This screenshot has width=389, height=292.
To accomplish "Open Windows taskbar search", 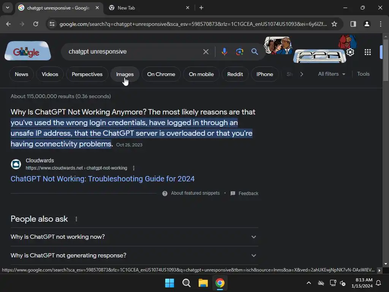I will 186,283.
